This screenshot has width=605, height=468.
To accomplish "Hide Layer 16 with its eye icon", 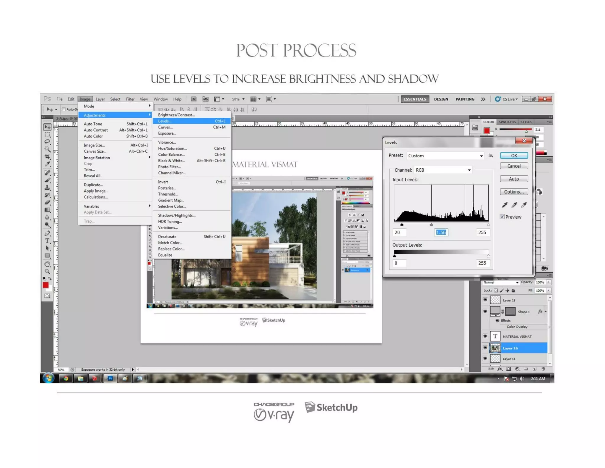I will click(x=485, y=348).
